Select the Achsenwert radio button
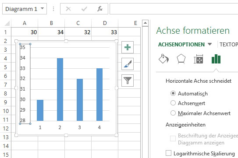Viewport: 238px width, 158px height. [173, 103]
